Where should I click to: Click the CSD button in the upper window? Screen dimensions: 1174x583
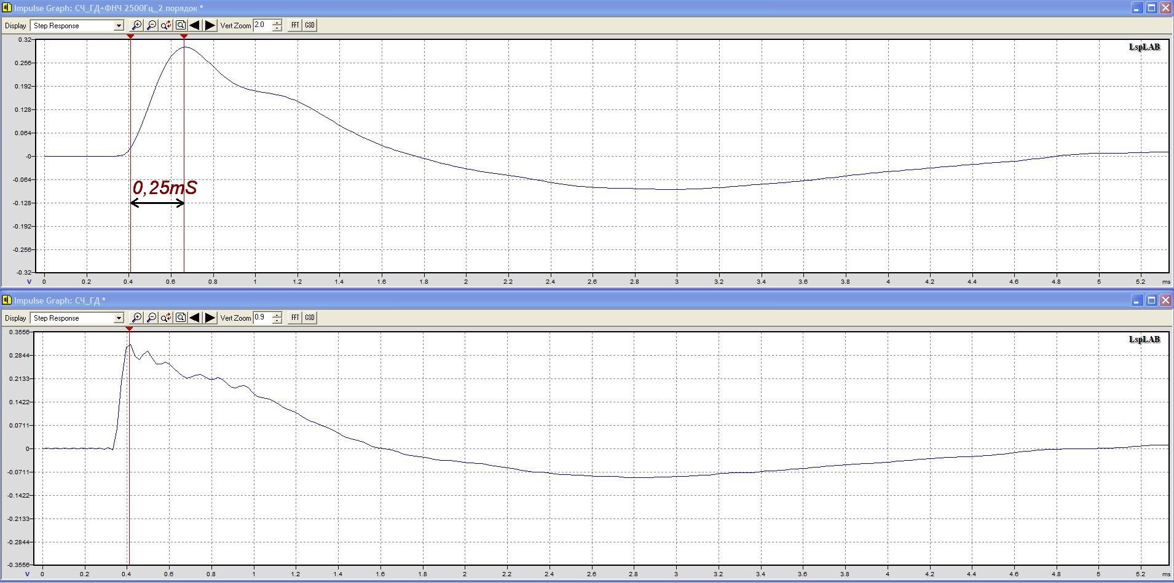click(310, 25)
